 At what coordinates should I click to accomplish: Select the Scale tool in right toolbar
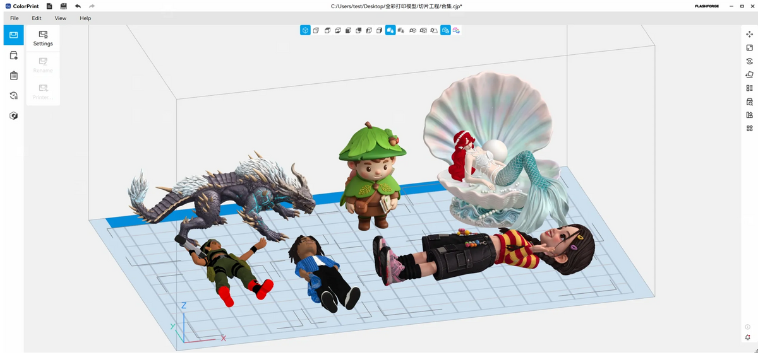[749, 48]
